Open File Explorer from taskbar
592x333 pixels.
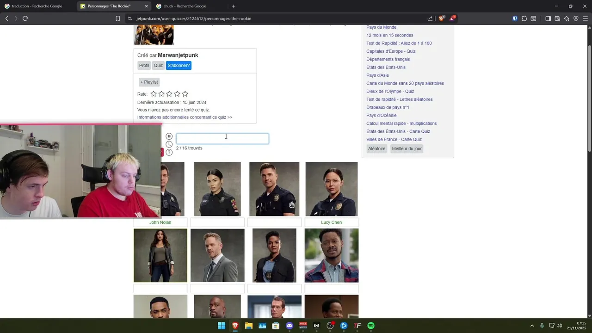coord(248,326)
